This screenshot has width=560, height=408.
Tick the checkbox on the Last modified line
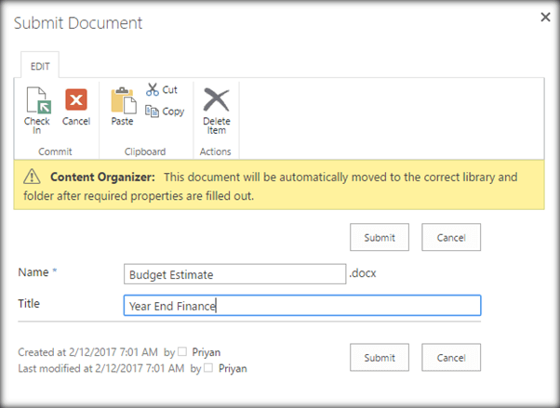point(209,369)
